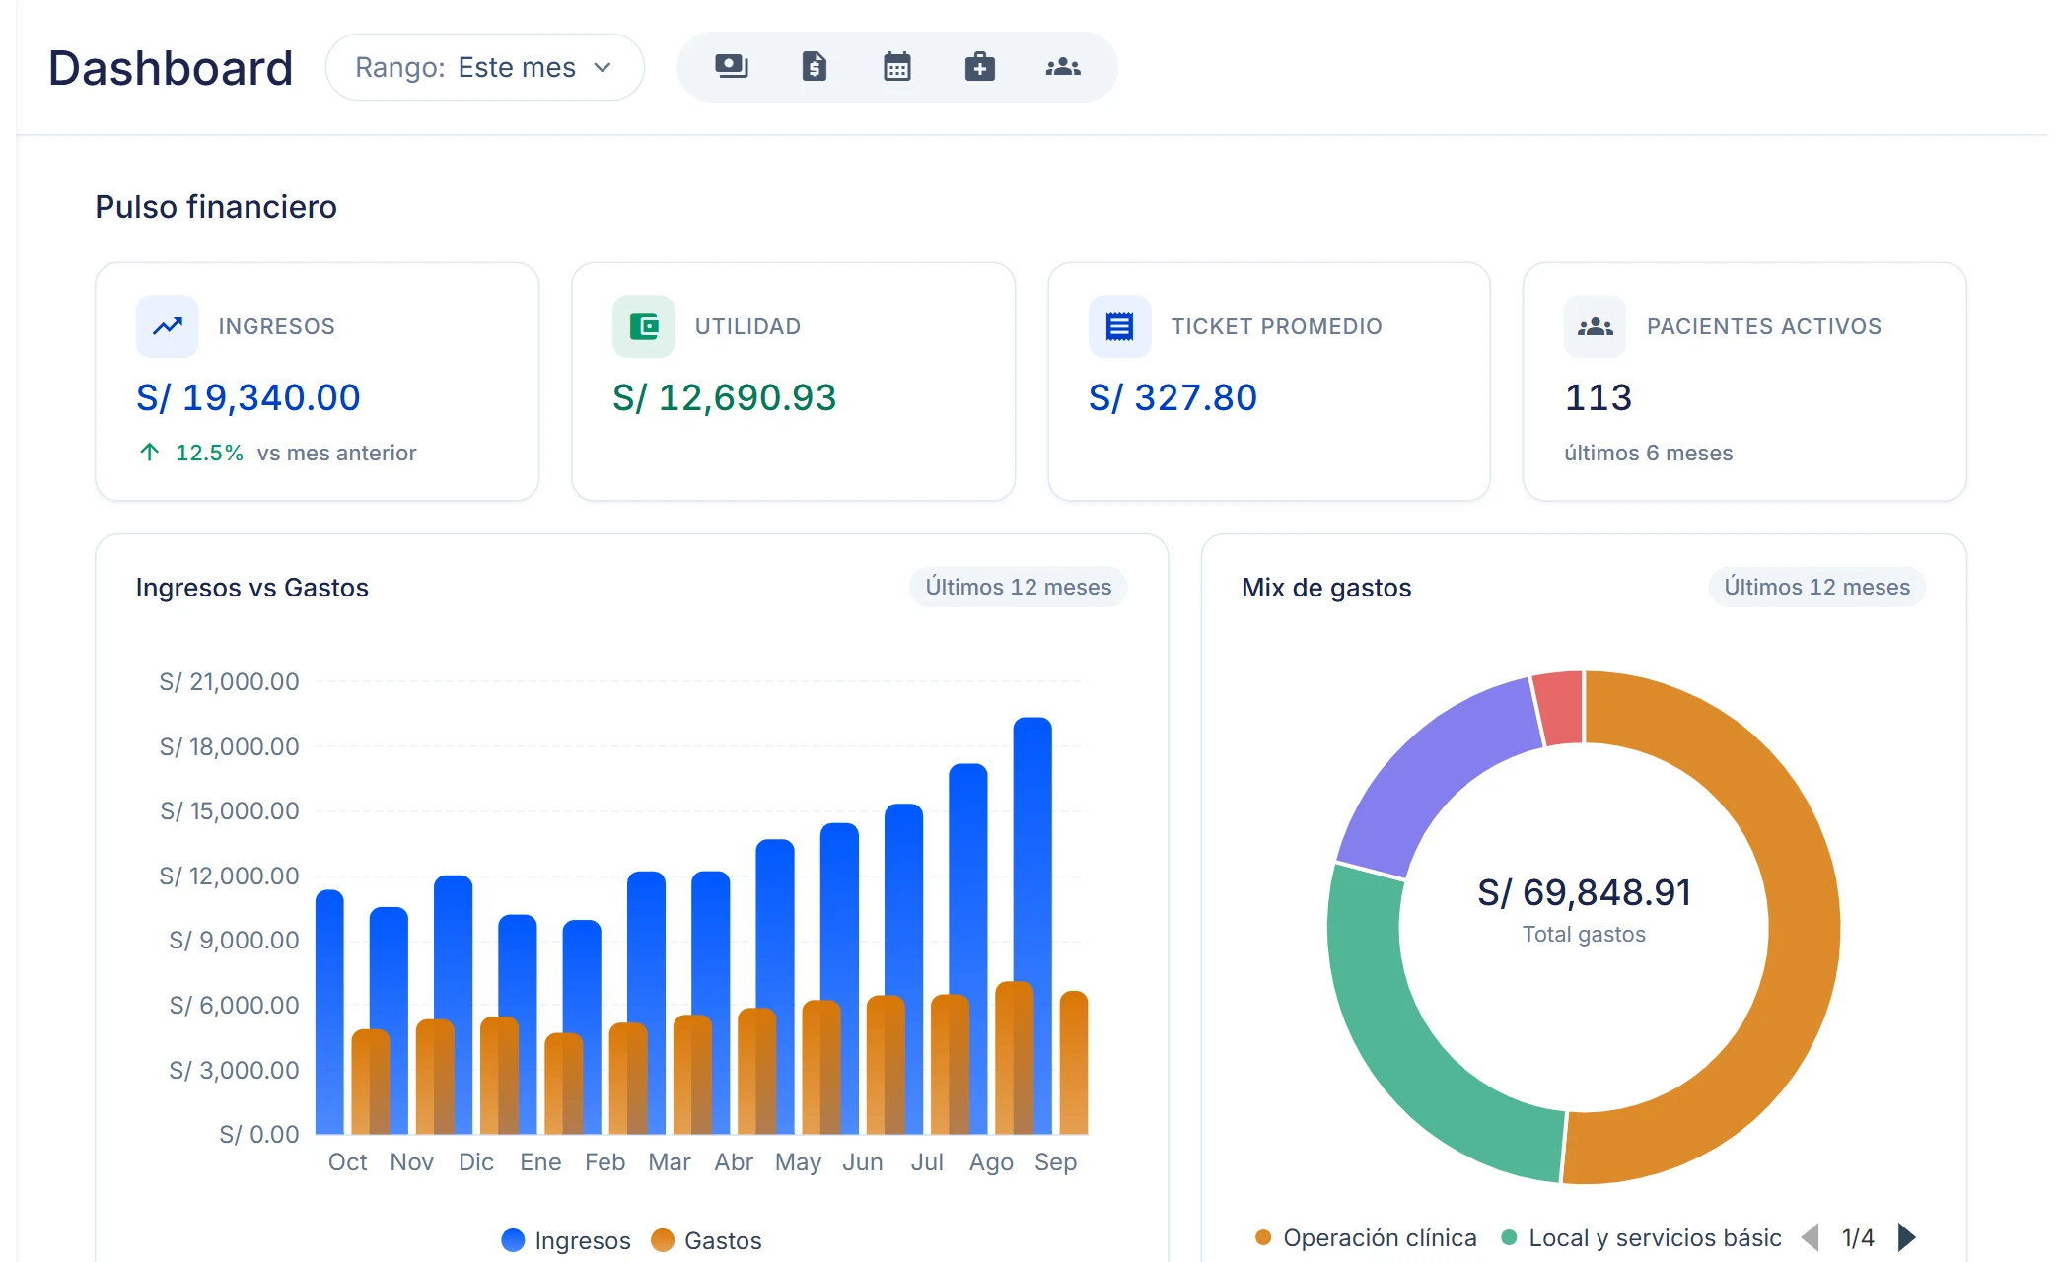Open the medical briefcase icon

pos(979,67)
